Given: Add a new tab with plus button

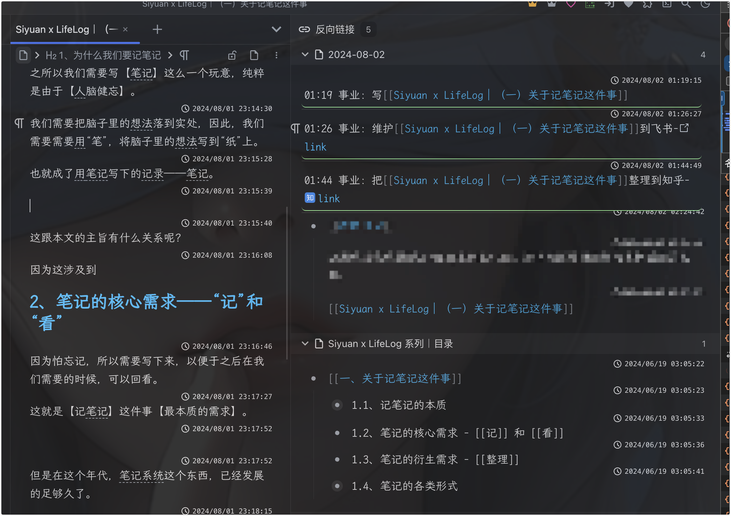Looking at the screenshot, I should 157,29.
